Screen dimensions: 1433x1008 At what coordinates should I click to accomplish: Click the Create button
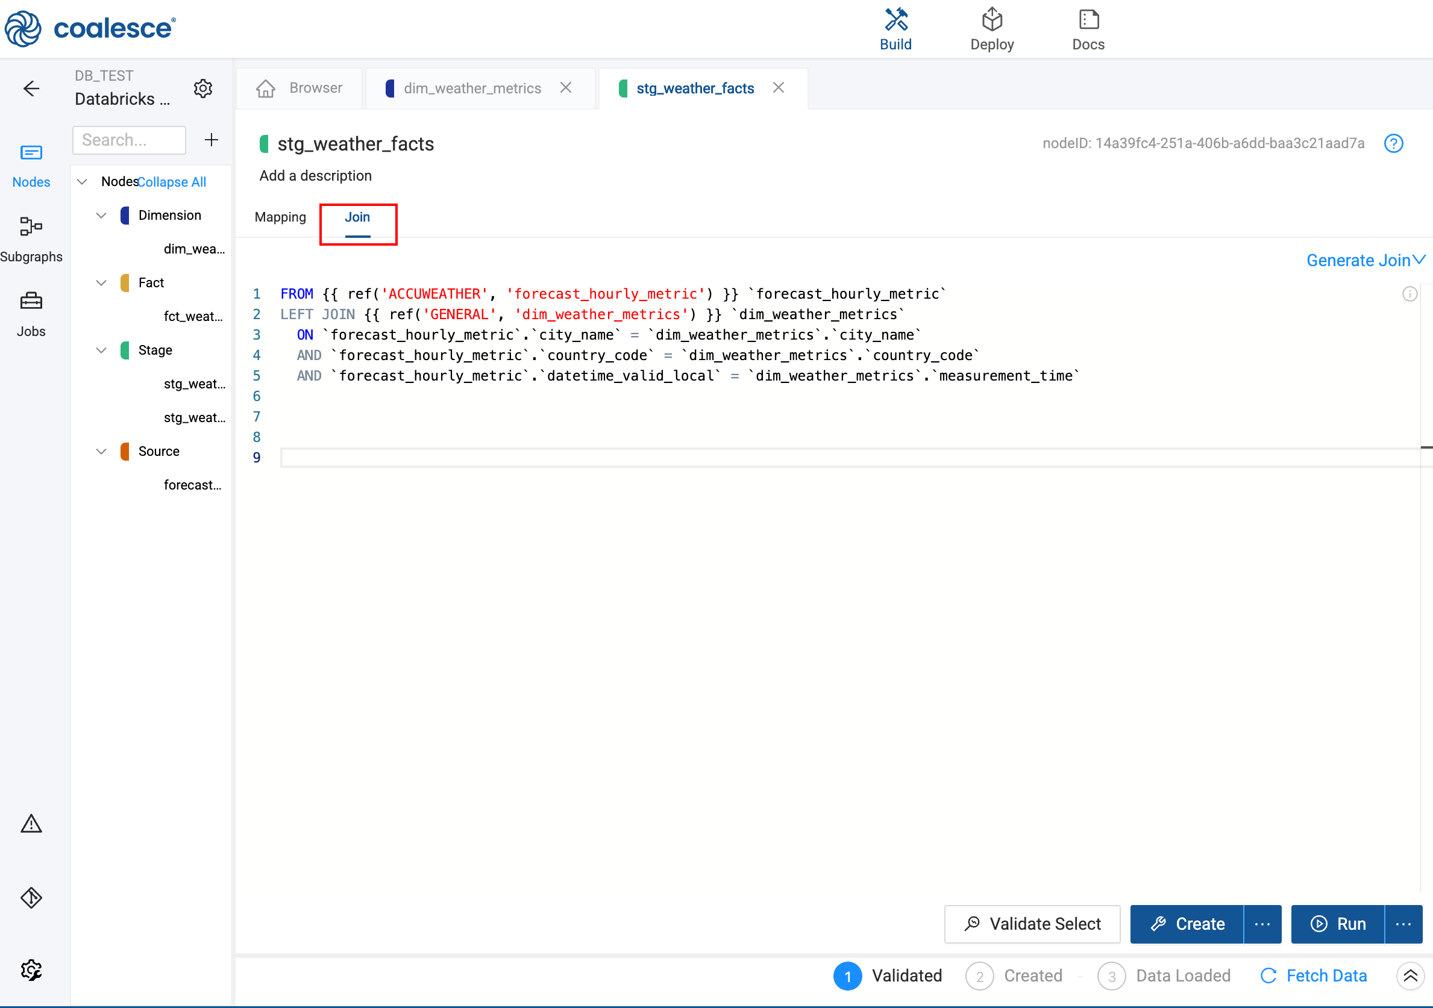[x=1187, y=924]
